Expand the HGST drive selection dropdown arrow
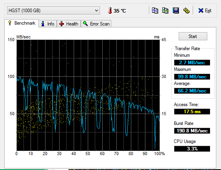221x170 pixels. click(x=96, y=11)
